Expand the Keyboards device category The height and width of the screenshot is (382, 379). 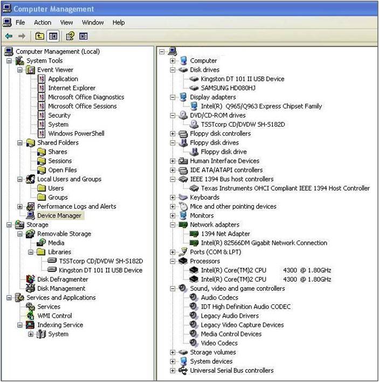tap(173, 197)
